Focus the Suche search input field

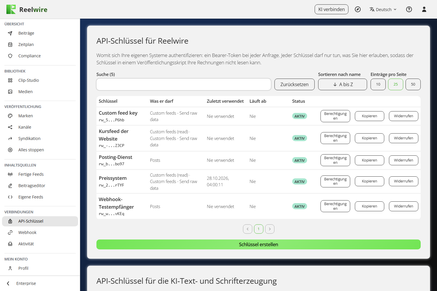pyautogui.click(x=184, y=84)
